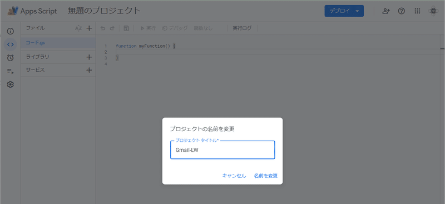
Task: Share project with add-person icon
Action: 386,11
